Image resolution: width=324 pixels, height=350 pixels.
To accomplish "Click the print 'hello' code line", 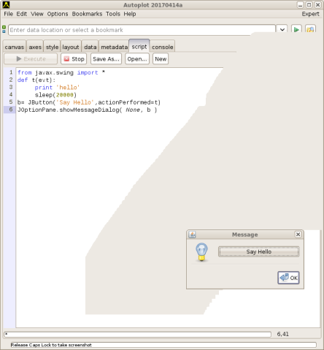I will click(x=57, y=88).
